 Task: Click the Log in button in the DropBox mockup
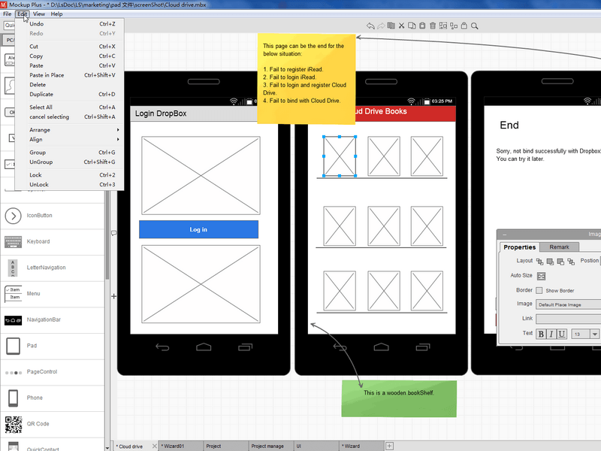[198, 229]
